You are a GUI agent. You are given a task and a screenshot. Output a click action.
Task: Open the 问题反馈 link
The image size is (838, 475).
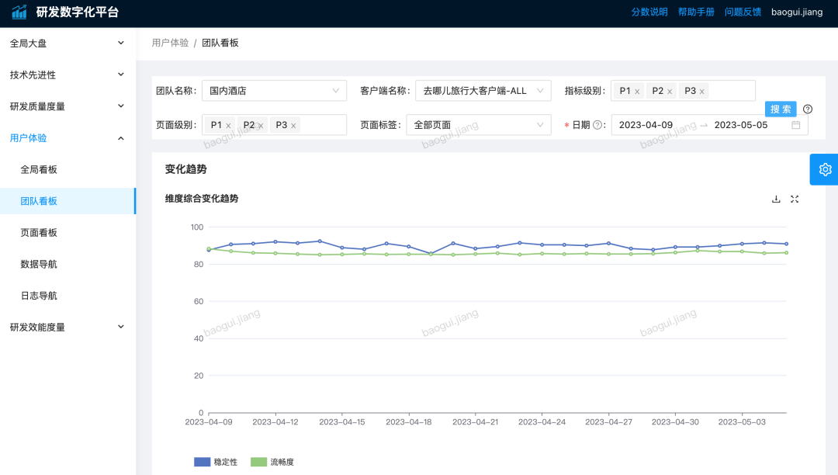click(743, 12)
